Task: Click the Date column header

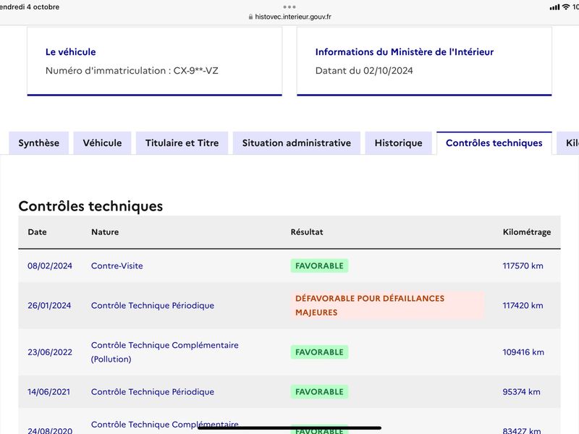Action: [x=38, y=232]
